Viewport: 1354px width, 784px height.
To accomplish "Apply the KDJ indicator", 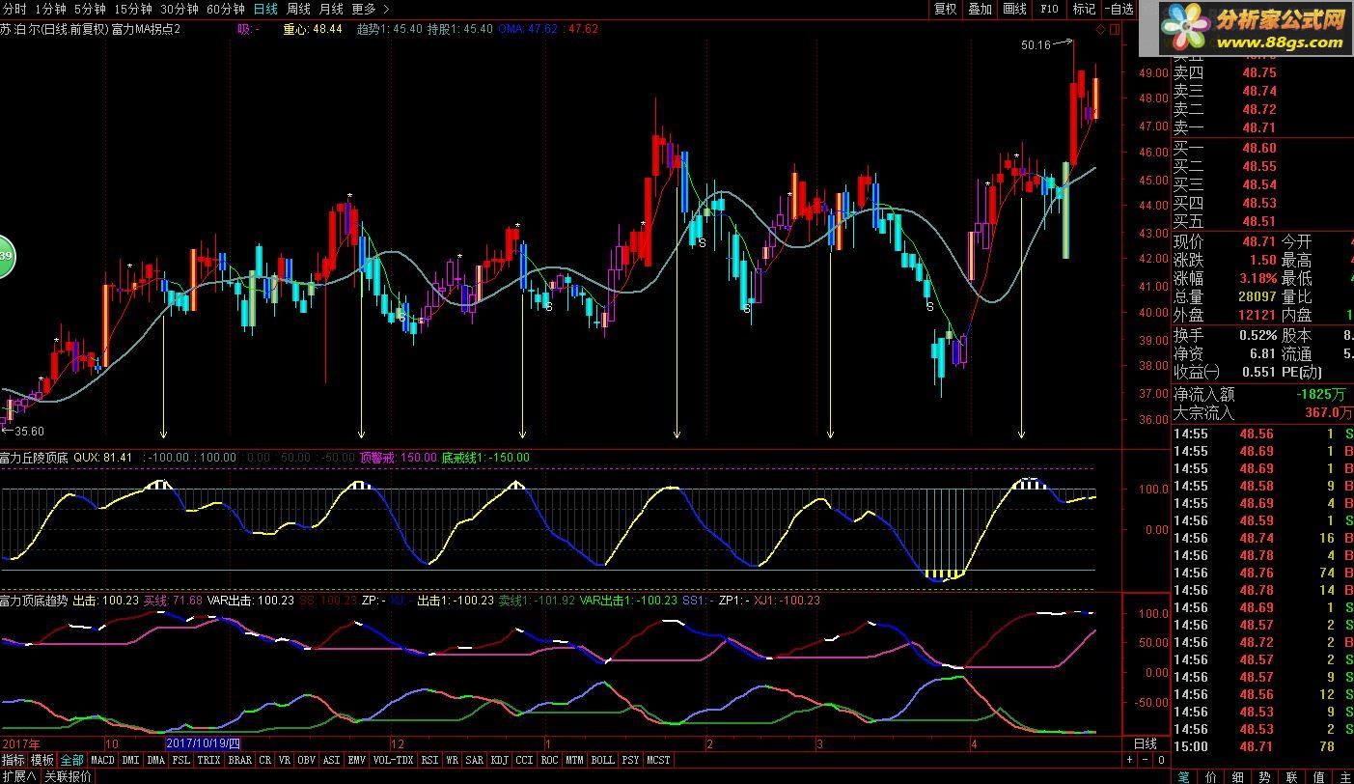I will (500, 760).
